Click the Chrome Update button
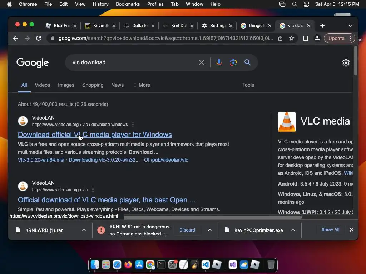366x274 pixels. coord(336,39)
